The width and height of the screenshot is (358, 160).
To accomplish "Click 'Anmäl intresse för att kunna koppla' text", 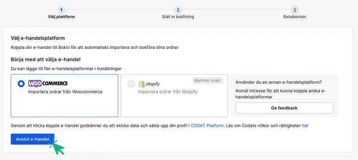I will (281, 94).
